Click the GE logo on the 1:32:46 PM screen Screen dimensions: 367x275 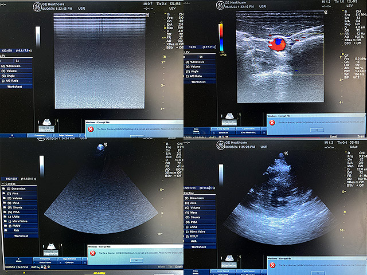(37, 7)
